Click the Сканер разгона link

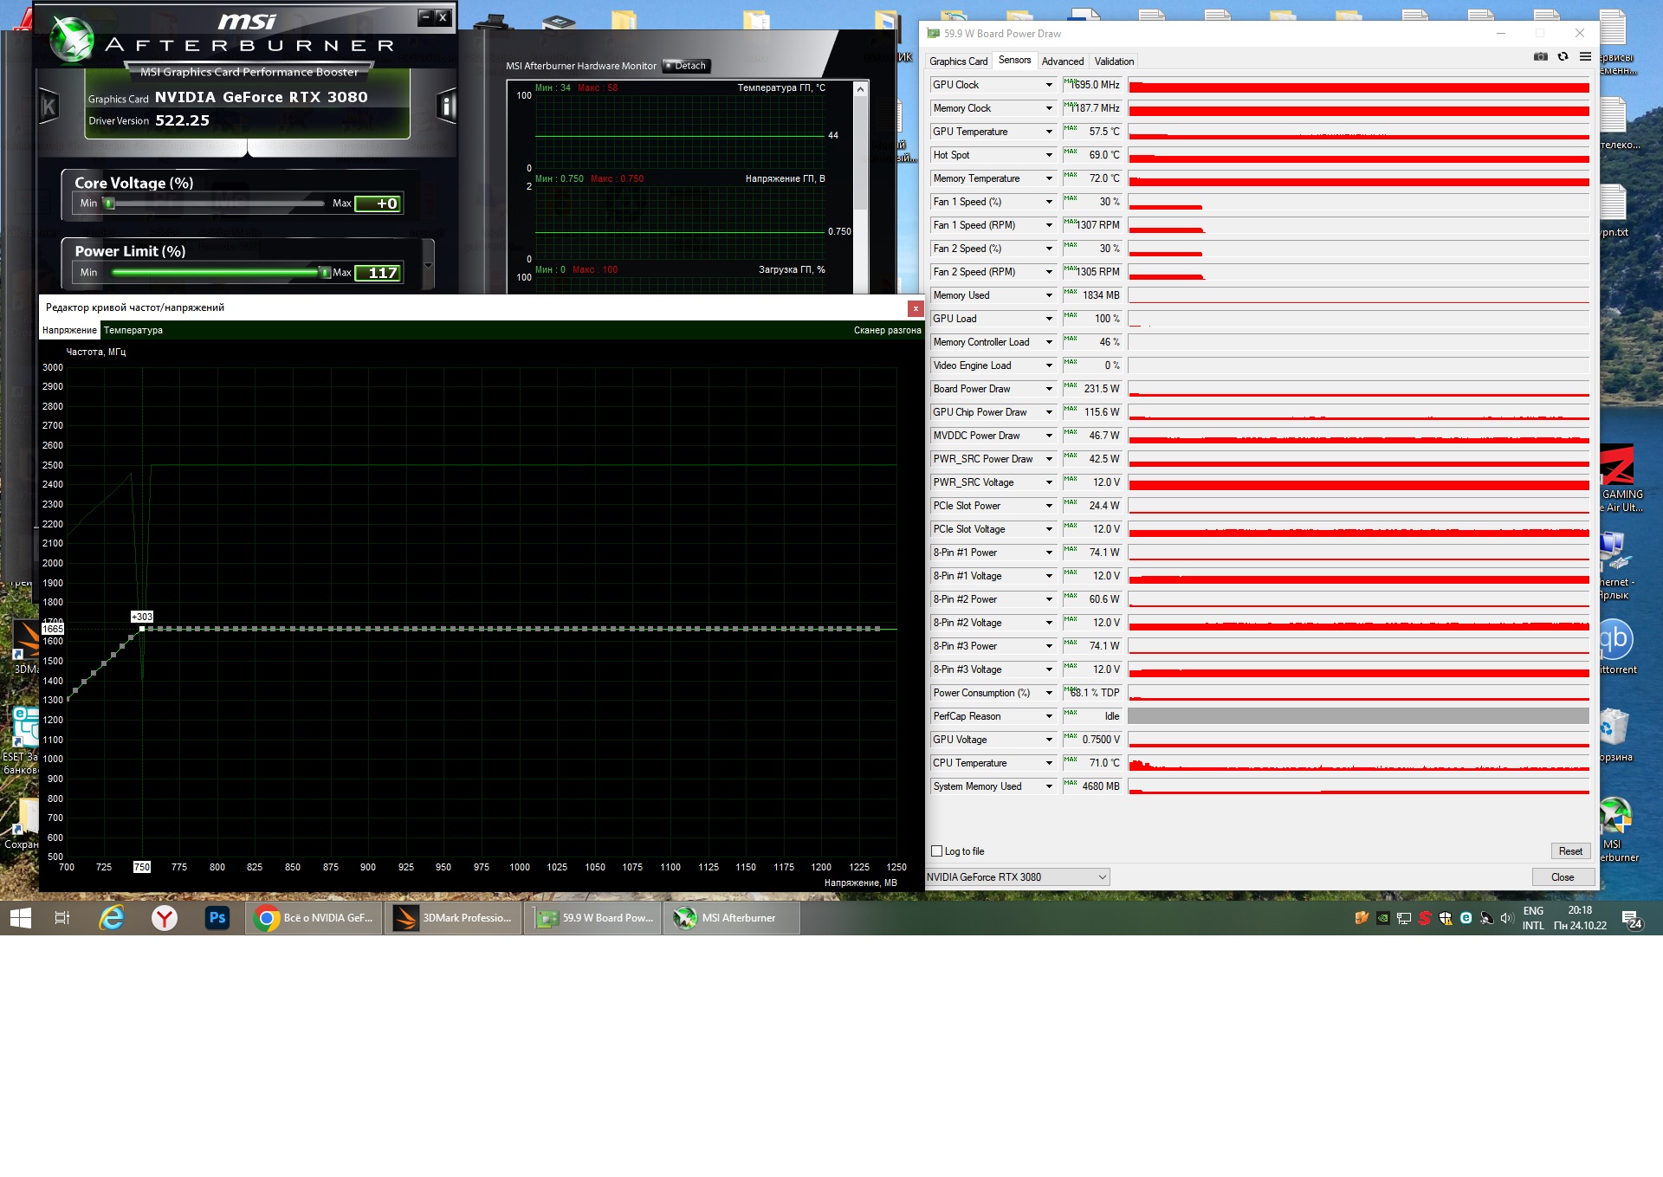click(886, 330)
